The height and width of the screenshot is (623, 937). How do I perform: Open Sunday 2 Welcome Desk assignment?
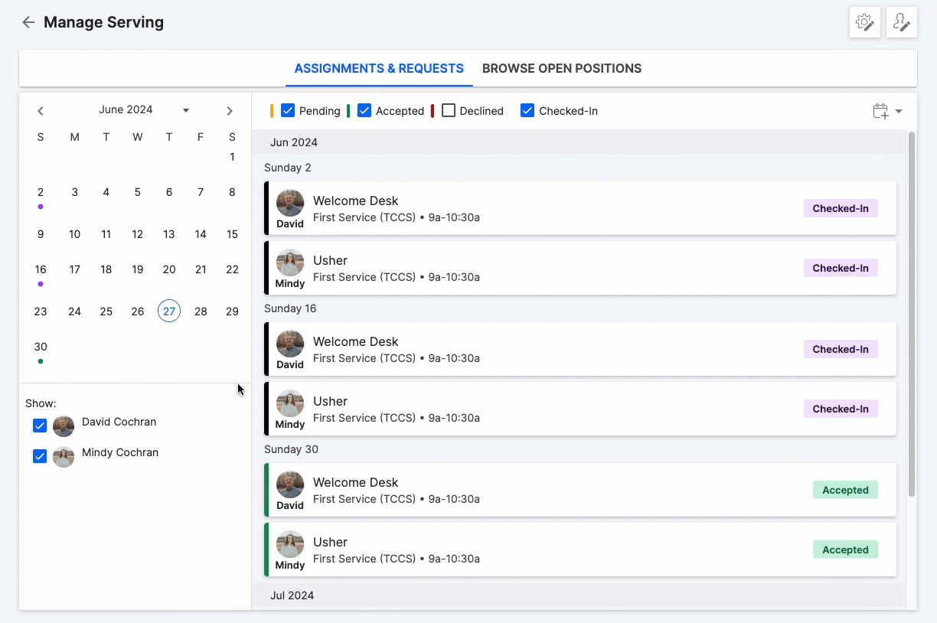click(x=580, y=208)
